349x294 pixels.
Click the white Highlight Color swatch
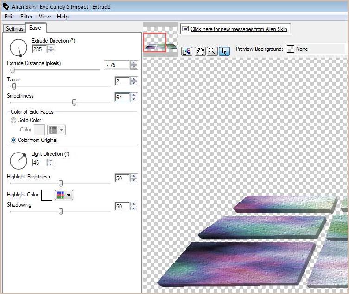click(x=47, y=195)
